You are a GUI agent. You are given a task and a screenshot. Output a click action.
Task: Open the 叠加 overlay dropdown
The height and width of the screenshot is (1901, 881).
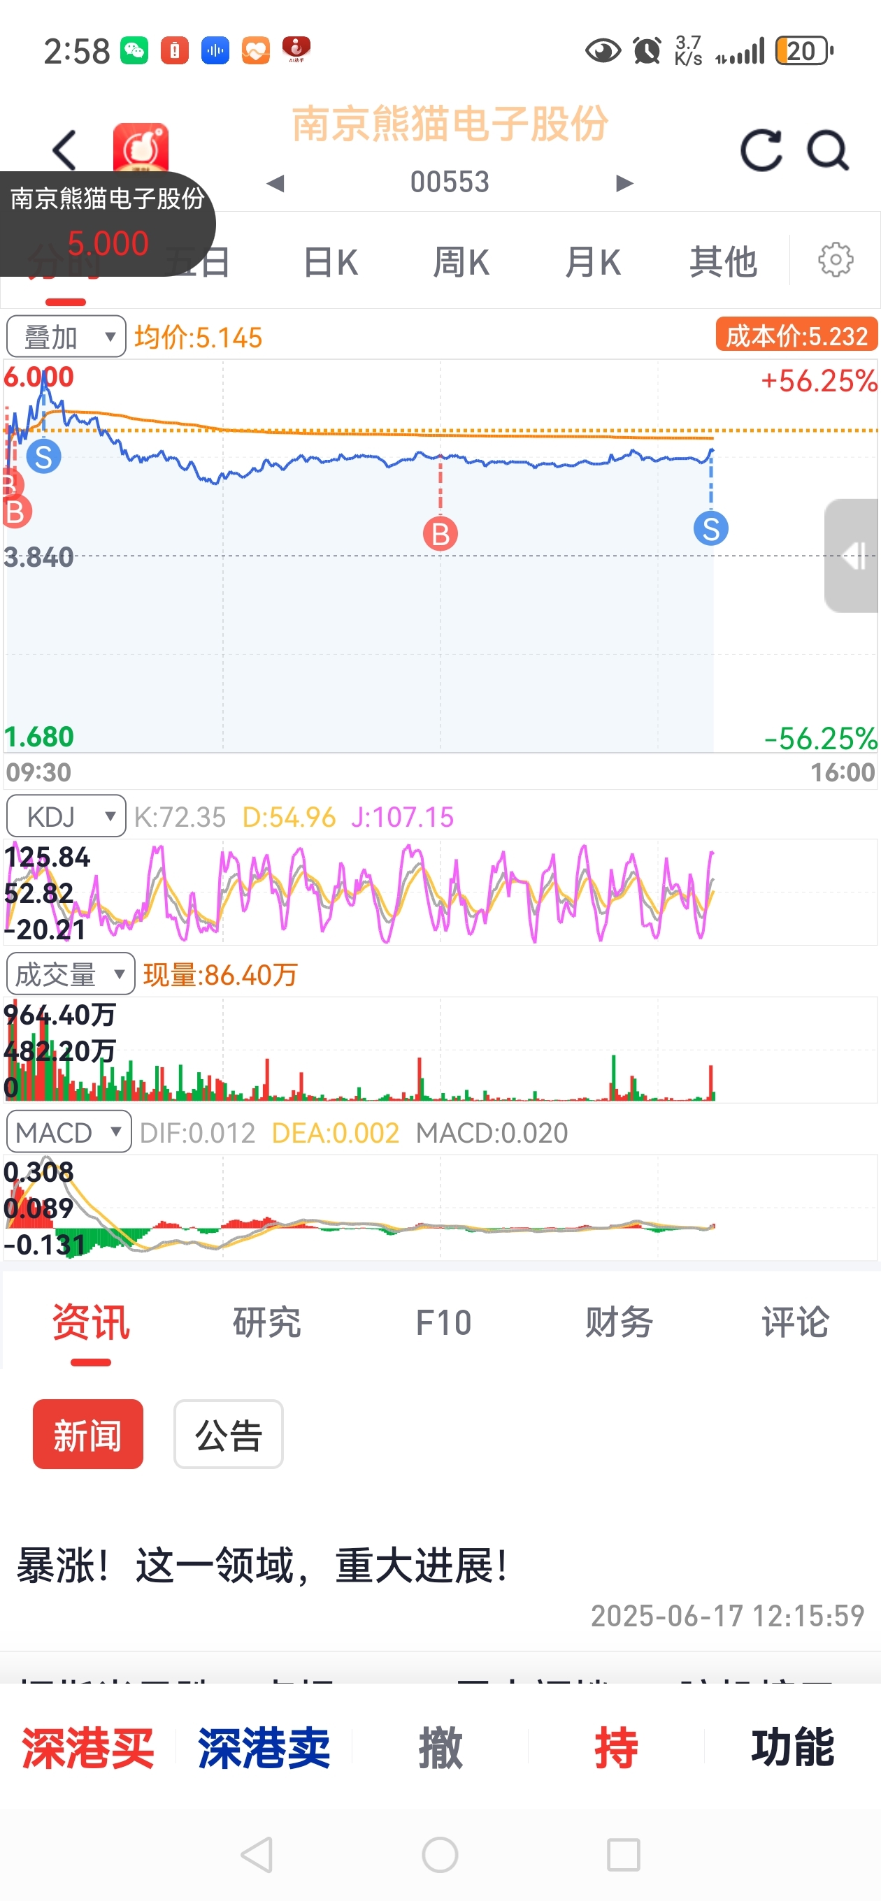click(x=66, y=336)
